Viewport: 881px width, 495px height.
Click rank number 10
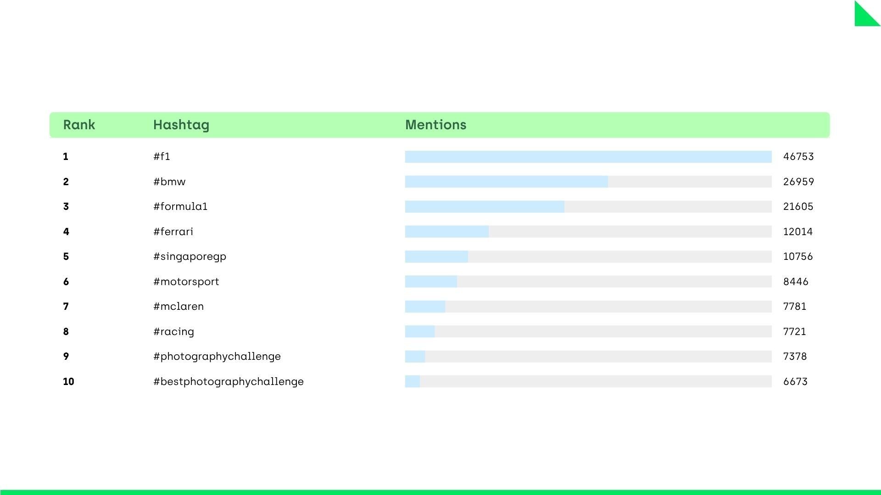(68, 382)
